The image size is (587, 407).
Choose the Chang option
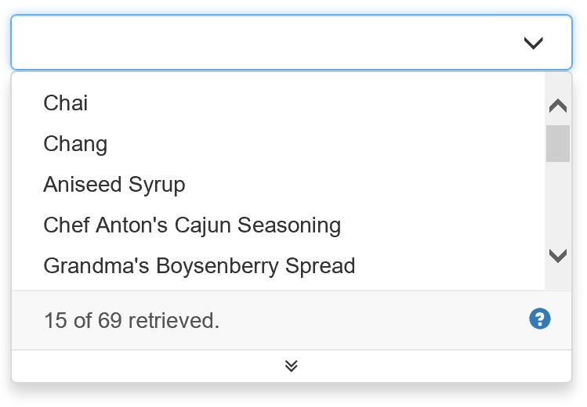click(75, 143)
